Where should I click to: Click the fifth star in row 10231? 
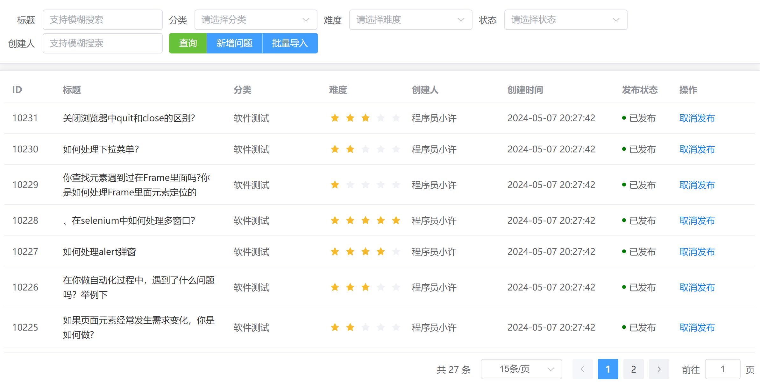tap(396, 118)
